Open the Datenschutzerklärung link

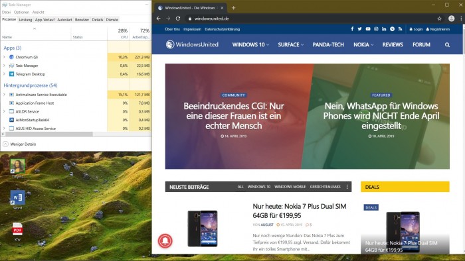[222, 29]
